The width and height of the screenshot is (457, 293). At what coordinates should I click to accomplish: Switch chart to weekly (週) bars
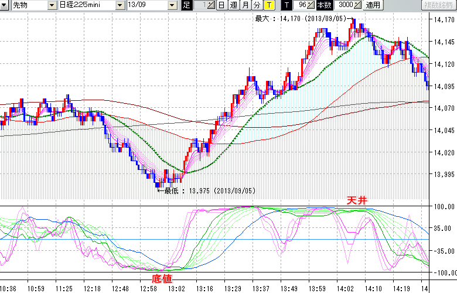[233, 5]
